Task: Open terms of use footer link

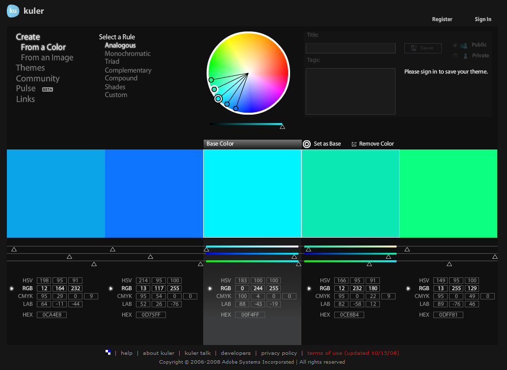Action: tap(353, 353)
